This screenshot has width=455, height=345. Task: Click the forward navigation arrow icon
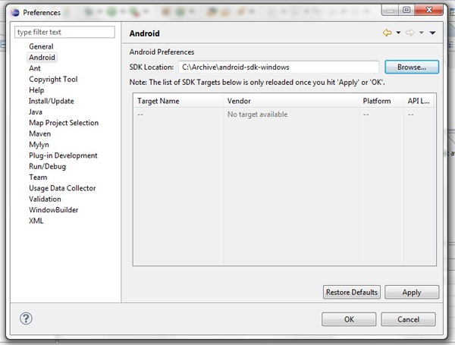[410, 33]
